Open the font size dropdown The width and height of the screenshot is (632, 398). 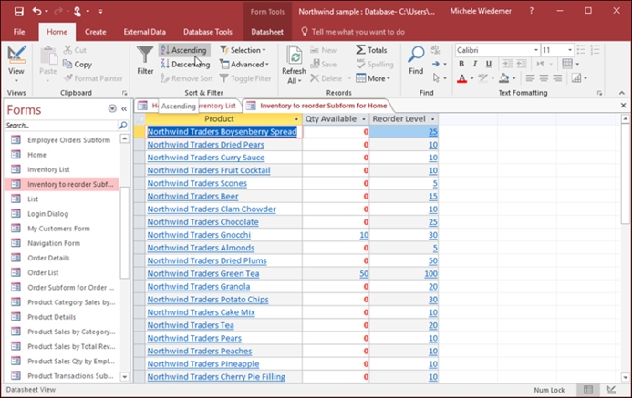point(570,50)
